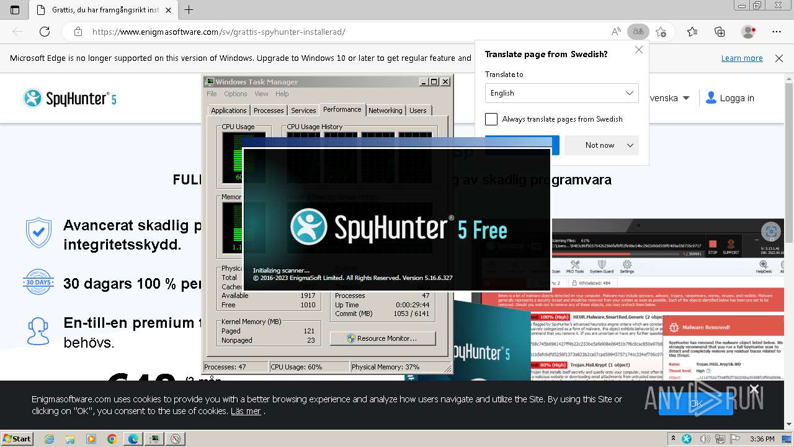Click the SpyHunter tray icon
The width and height of the screenshot is (794, 447).
coord(687,439)
